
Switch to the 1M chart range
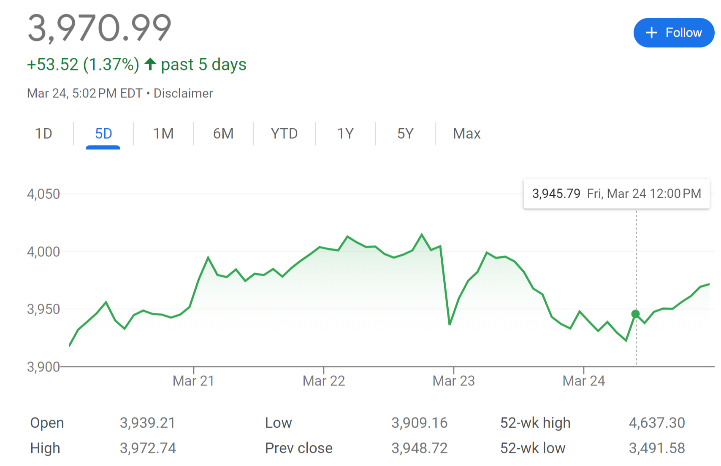(x=163, y=134)
